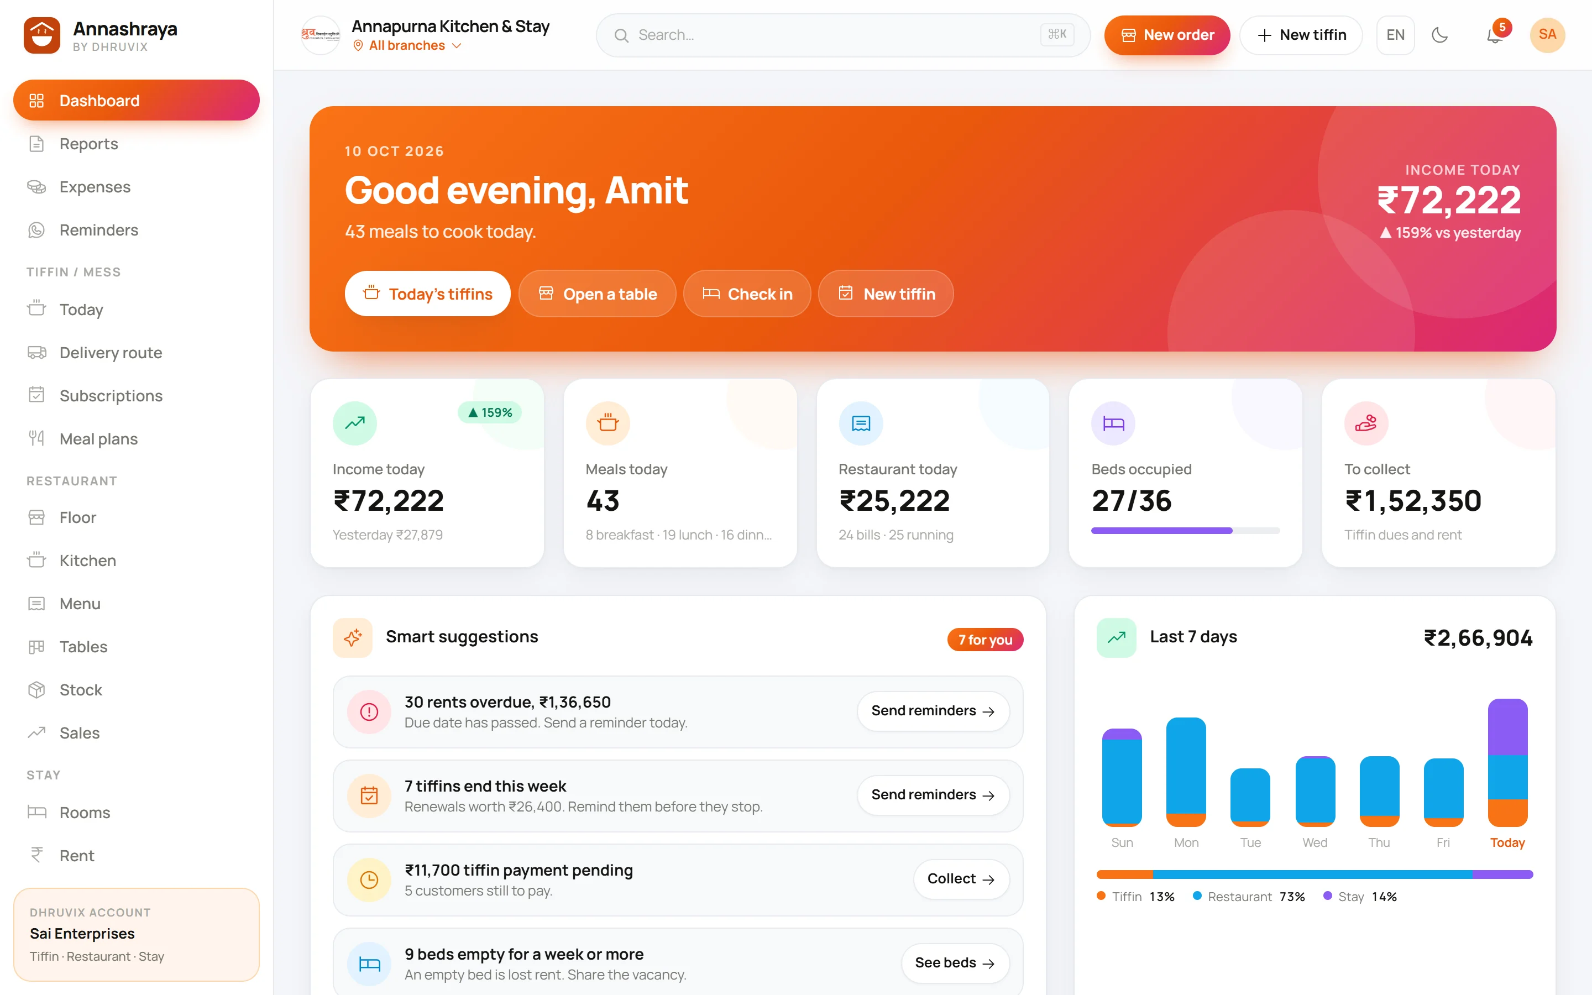1592x995 pixels.
Task: Open Today's tiffins from banner
Action: (428, 294)
